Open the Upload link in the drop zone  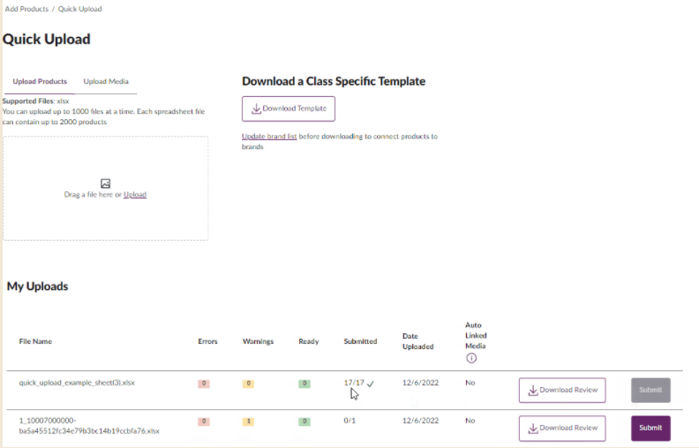pos(135,194)
